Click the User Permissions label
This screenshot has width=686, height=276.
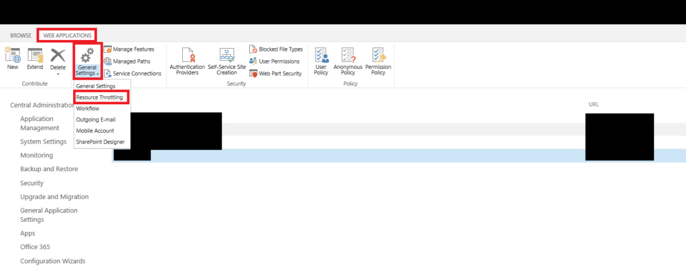click(x=279, y=61)
